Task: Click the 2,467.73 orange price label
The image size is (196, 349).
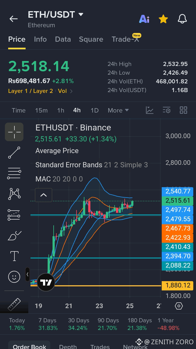Action: [177, 228]
